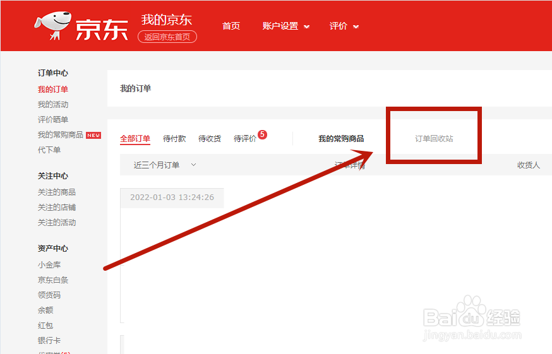Click the 关注中心 section heading
This screenshot has height=354, width=552.
coord(53,175)
